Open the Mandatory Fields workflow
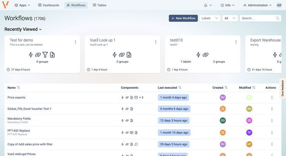Viewport: 286px width, 156px height. [x=19, y=119]
